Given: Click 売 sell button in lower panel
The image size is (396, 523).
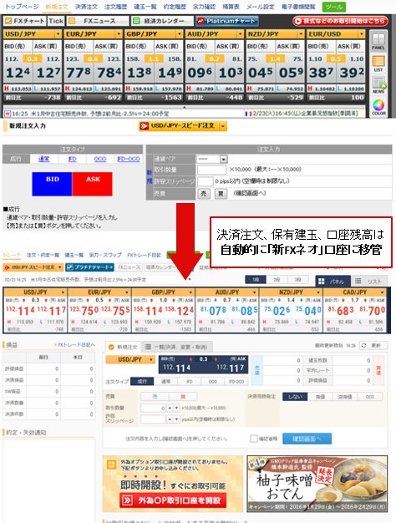Looking at the screenshot, I should 155,397.
